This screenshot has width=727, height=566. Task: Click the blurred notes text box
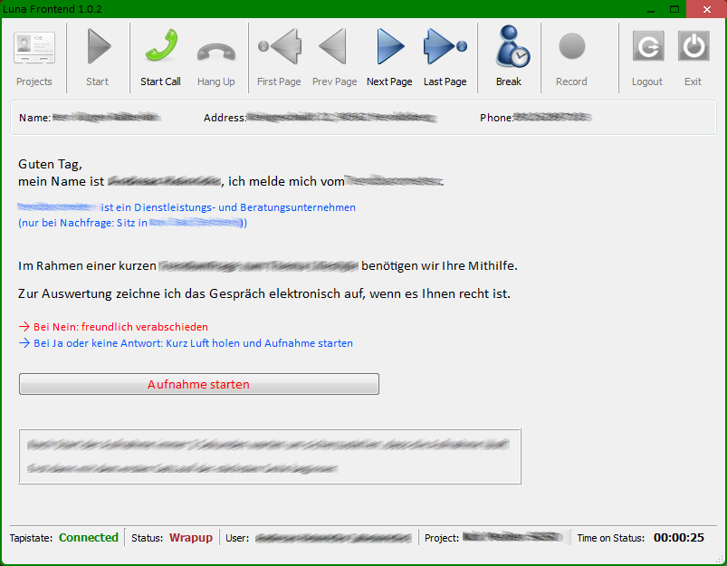click(x=270, y=456)
